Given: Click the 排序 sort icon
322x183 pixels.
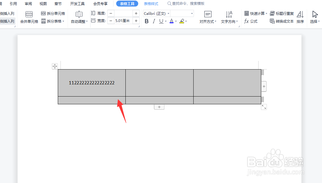Looking at the screenshot, I should [x=300, y=17].
